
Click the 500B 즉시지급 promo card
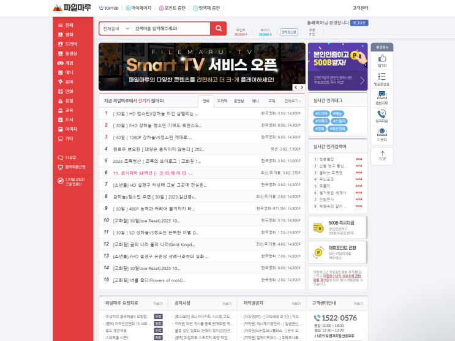pyautogui.click(x=338, y=228)
